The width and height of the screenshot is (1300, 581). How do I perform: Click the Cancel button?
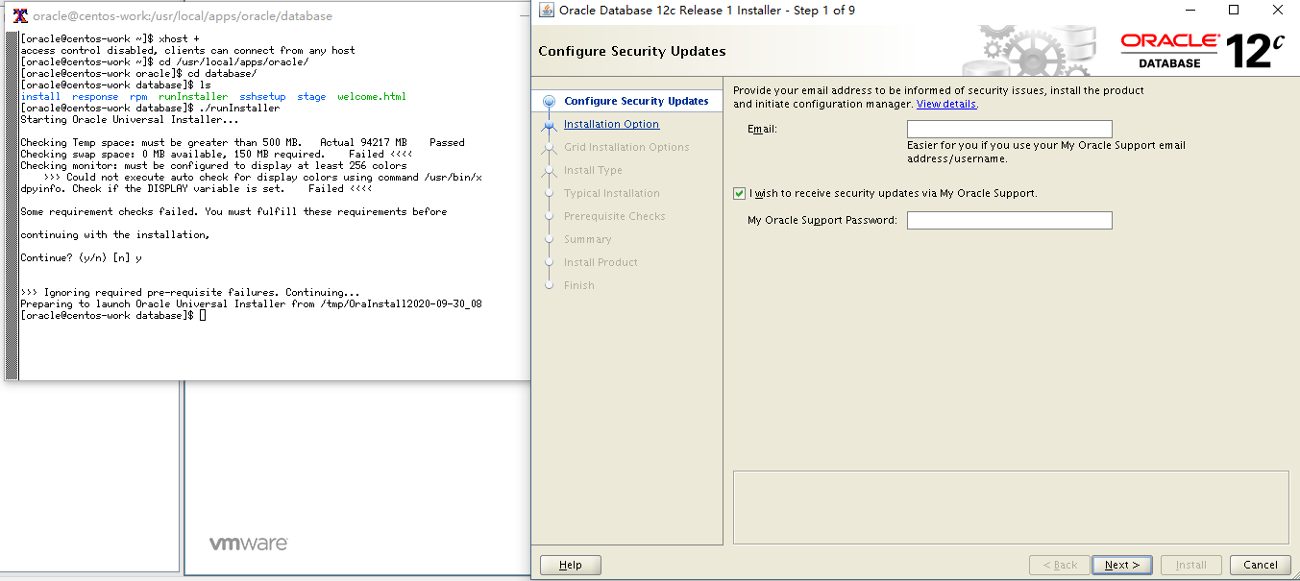(x=1260, y=565)
